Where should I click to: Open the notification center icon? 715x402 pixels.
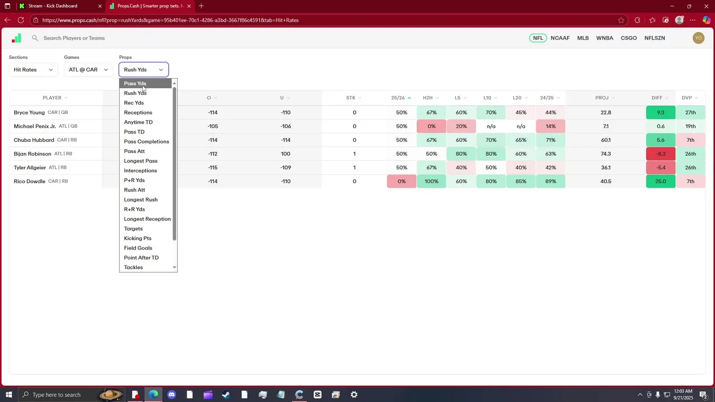704,395
